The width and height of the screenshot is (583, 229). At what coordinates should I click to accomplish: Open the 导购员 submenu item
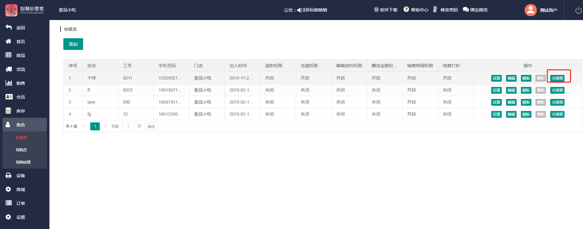(x=21, y=150)
